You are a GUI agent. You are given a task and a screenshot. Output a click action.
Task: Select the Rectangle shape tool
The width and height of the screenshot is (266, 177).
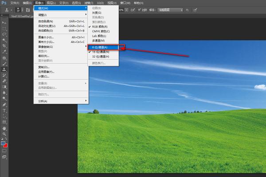[4, 122]
